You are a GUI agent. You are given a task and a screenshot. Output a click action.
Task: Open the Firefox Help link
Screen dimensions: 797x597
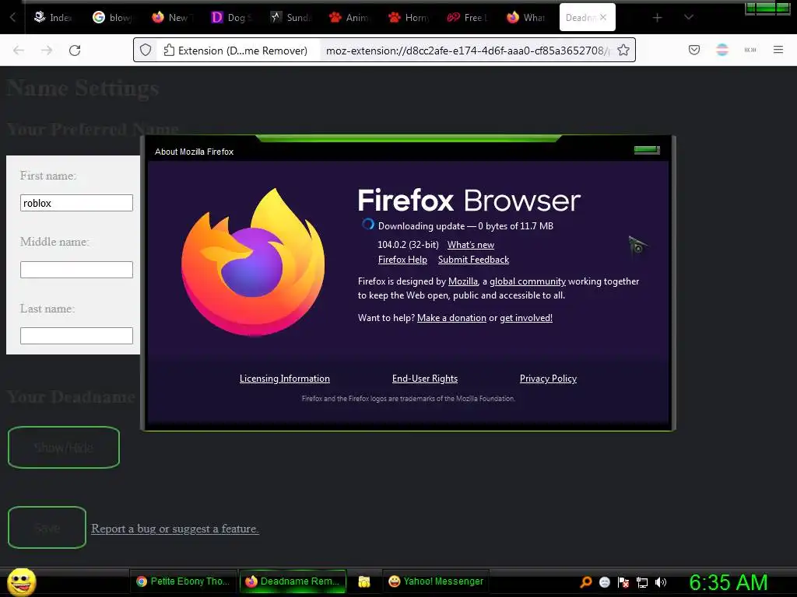pyautogui.click(x=402, y=260)
